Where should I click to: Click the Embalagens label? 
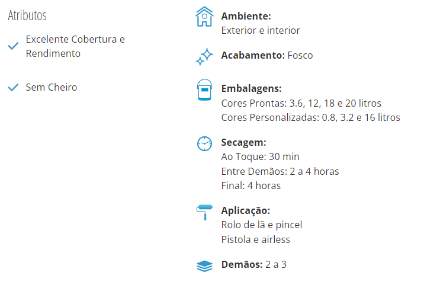click(252, 88)
